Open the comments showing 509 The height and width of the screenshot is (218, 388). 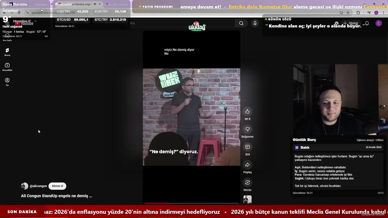click(x=247, y=147)
